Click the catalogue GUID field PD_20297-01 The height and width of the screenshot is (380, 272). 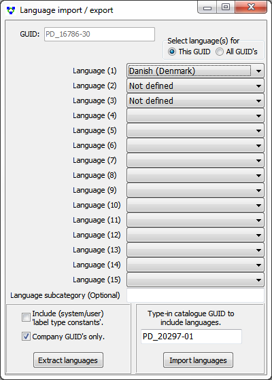tap(191, 337)
